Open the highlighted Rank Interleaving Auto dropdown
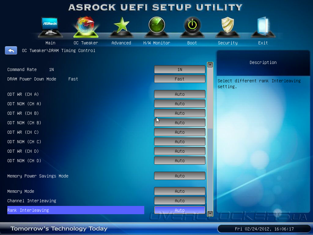This screenshot has width=313, height=235. click(x=180, y=210)
